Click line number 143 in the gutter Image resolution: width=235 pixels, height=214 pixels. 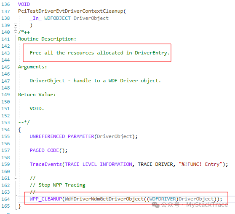coord(5,53)
